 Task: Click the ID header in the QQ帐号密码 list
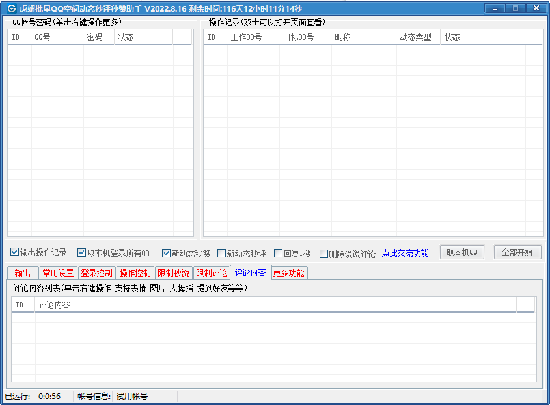[x=20, y=37]
